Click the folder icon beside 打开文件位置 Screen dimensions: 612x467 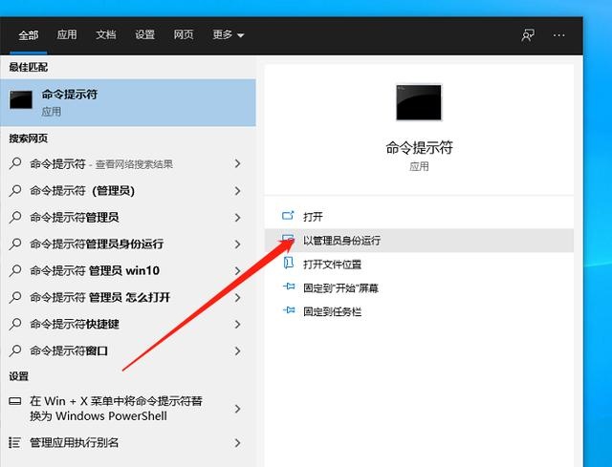coord(288,263)
